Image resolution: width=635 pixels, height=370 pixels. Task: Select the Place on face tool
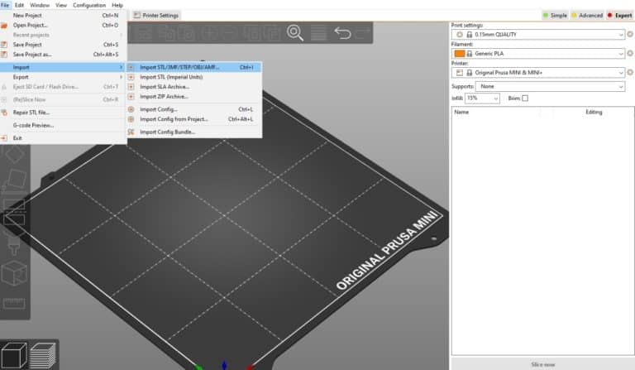14,180
